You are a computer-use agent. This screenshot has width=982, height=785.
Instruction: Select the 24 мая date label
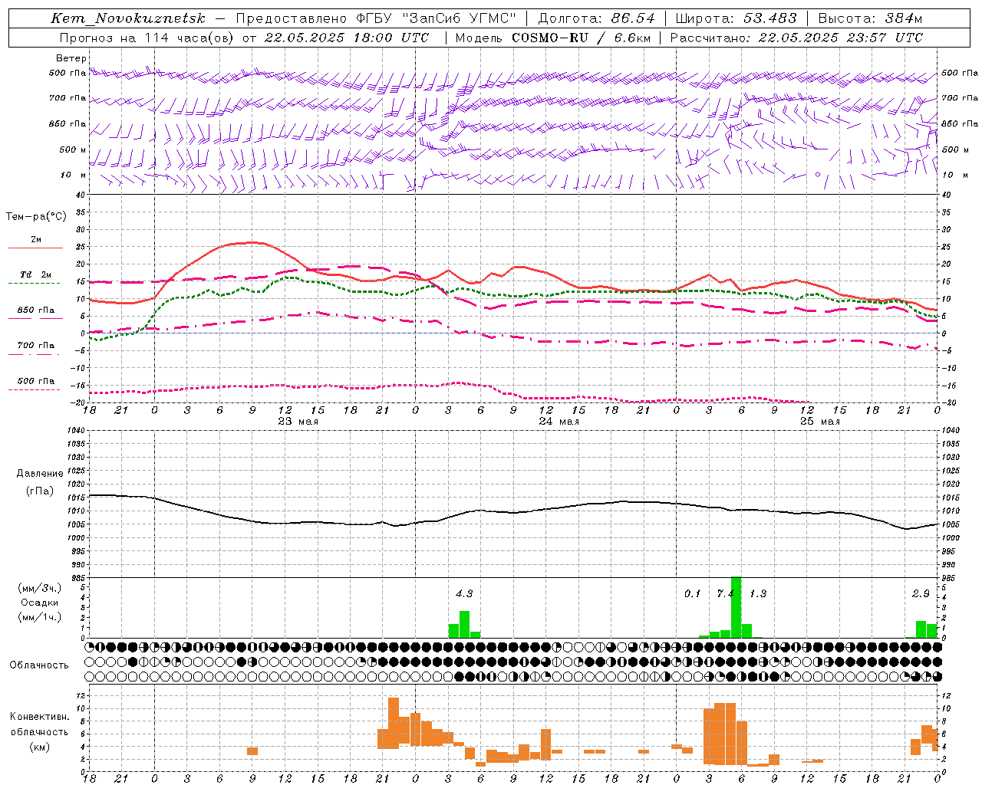click(x=559, y=422)
